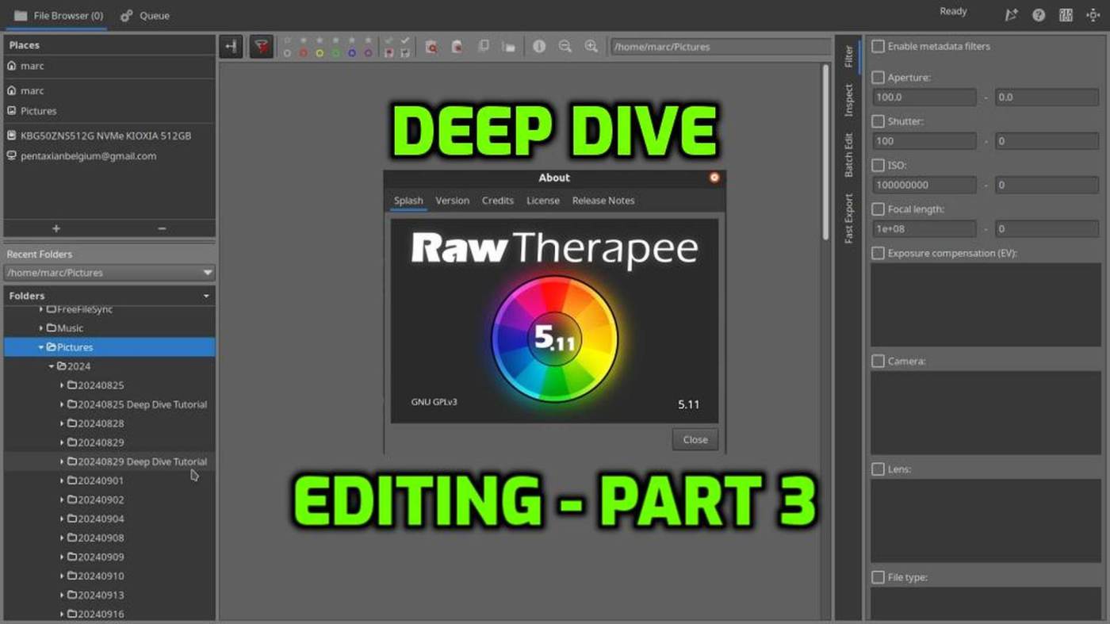The image size is (1110, 624).
Task: Click the file browser vertical scrollbar
Action: point(825,151)
